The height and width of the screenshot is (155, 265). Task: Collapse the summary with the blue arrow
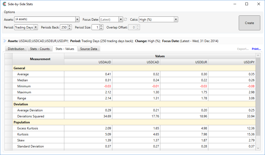tap(5, 41)
